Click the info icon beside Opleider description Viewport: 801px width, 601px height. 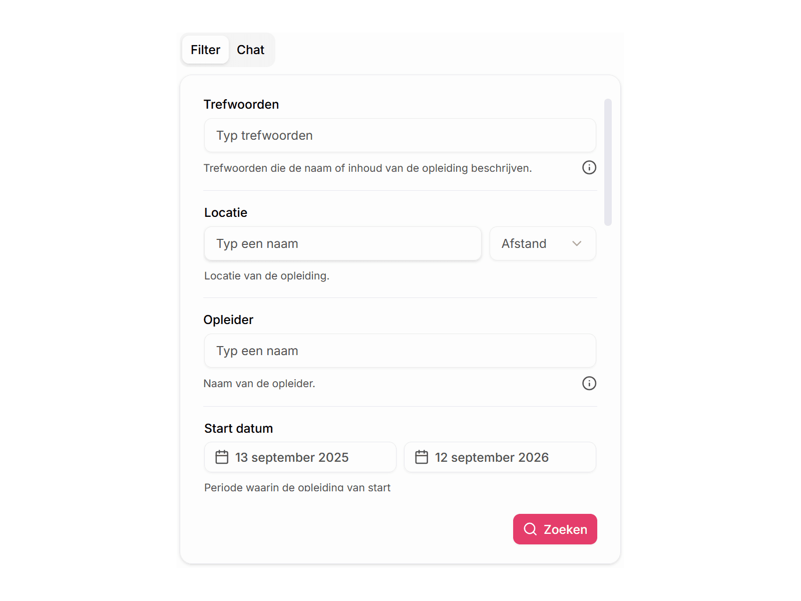coord(589,384)
